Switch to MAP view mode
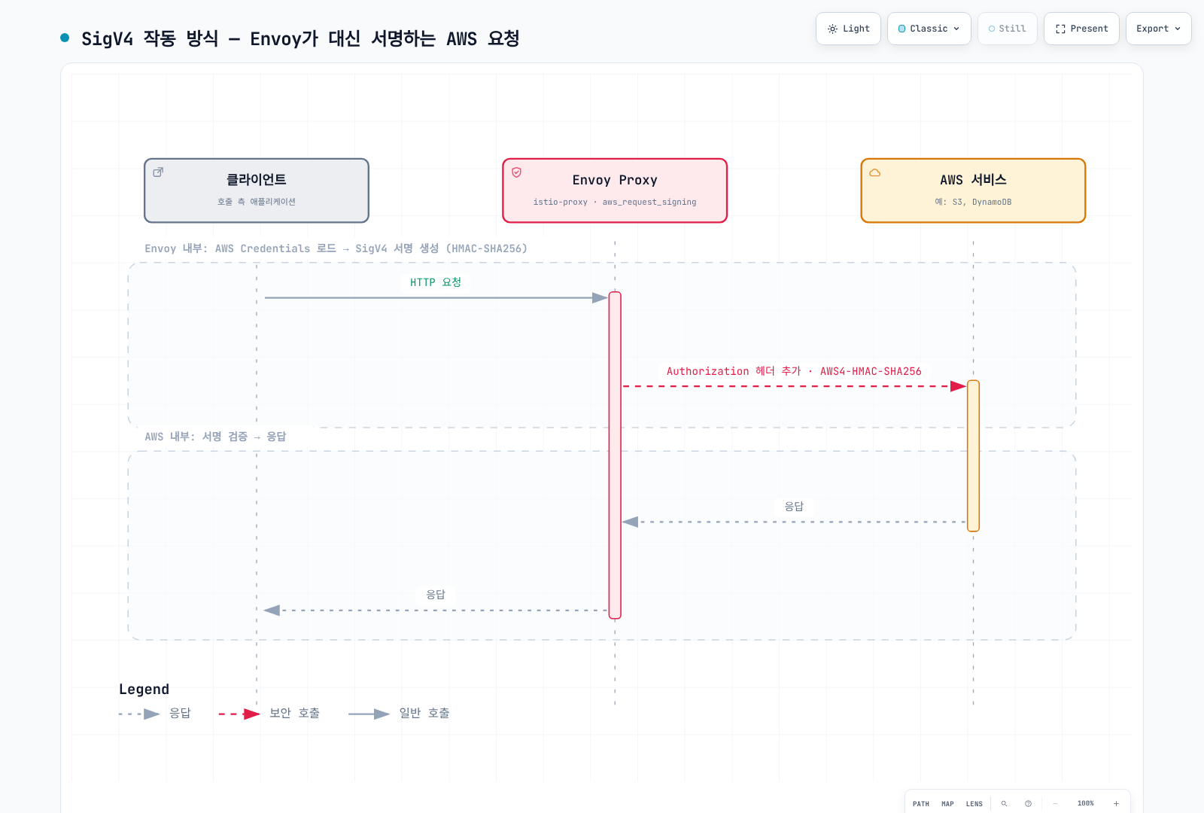This screenshot has width=1204, height=813. click(947, 804)
